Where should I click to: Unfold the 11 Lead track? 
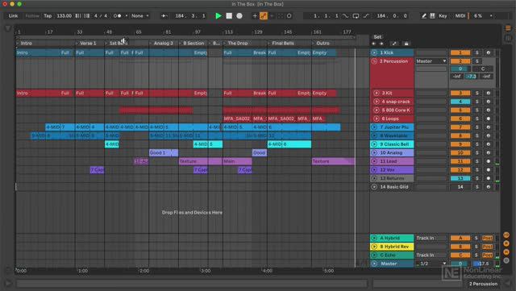(374, 161)
